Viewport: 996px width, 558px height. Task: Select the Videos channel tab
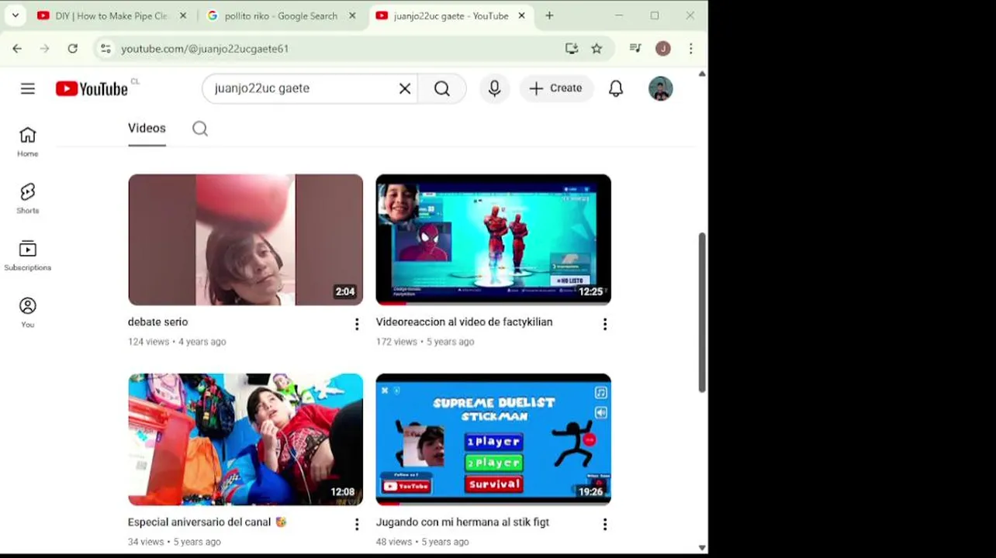pos(147,129)
